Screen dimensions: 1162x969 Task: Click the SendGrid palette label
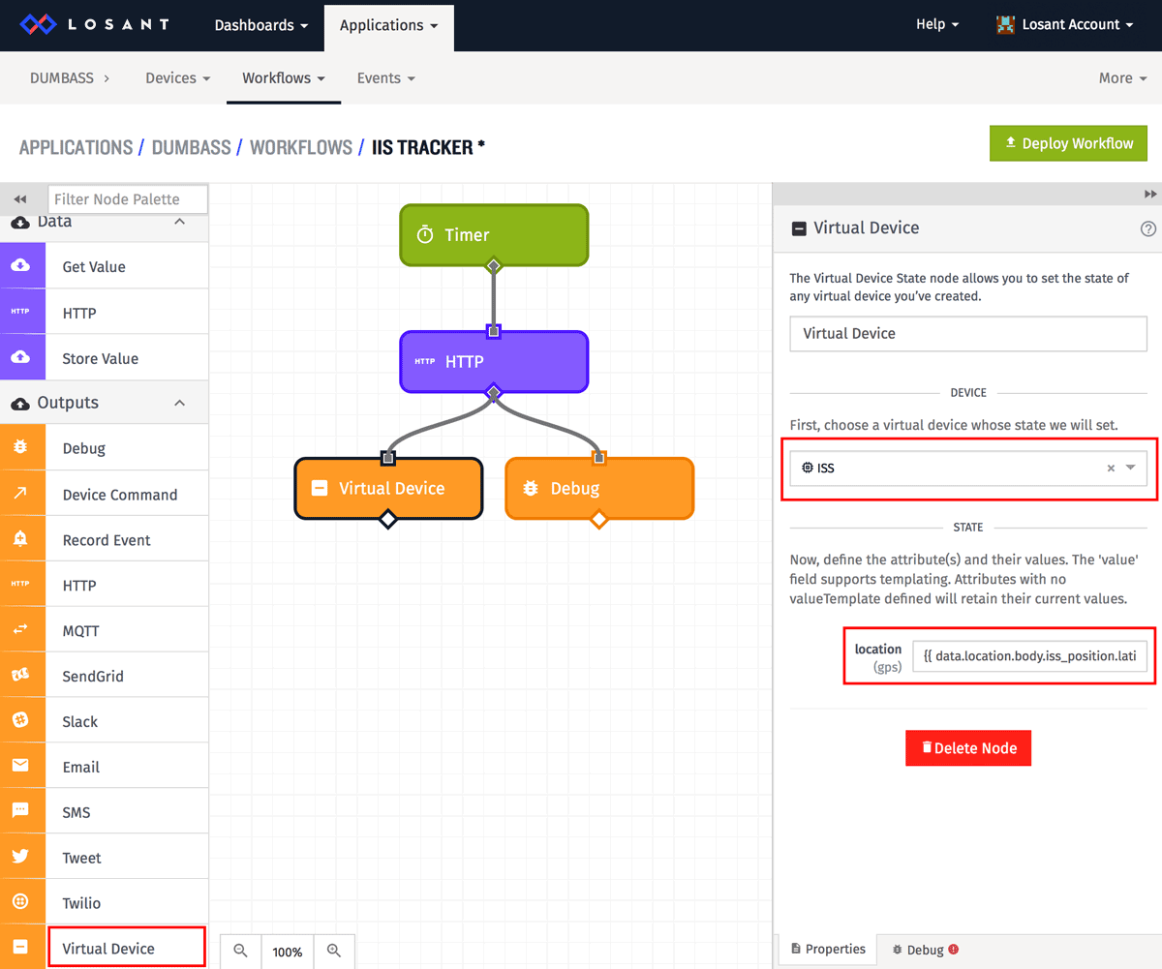[93, 677]
